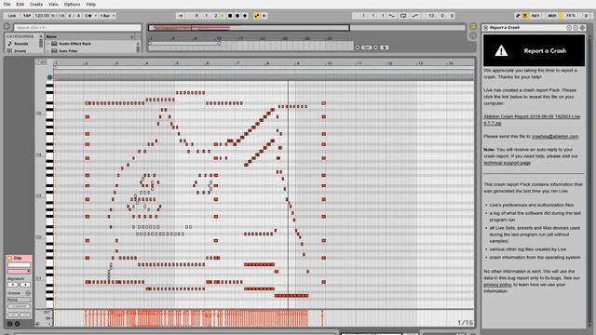The height and width of the screenshot is (335, 596).
Task: Open the Help menu
Action: pos(90,4)
